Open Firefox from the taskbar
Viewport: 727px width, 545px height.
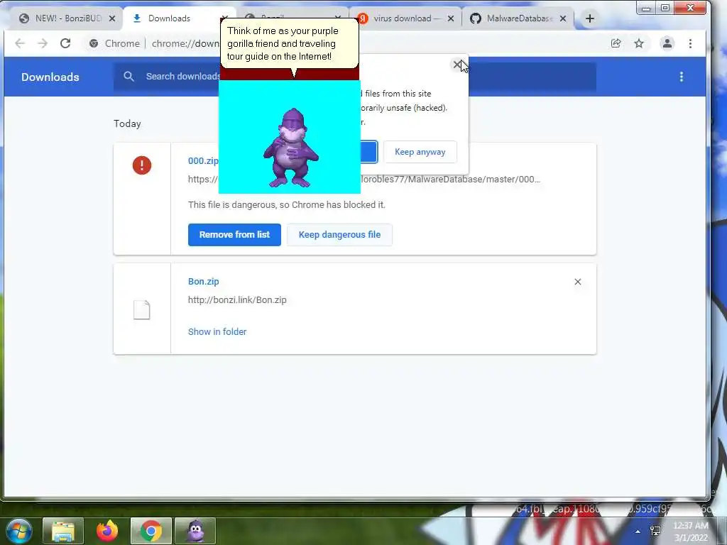click(107, 531)
